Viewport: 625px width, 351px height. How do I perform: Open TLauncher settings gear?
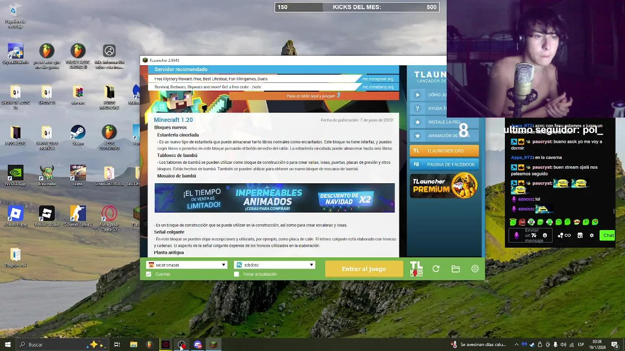[475, 269]
